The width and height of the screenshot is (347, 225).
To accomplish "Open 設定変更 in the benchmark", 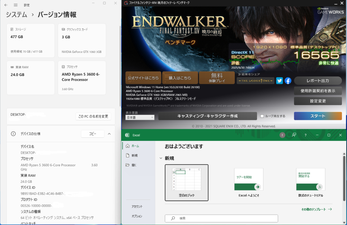I will pos(318,101).
